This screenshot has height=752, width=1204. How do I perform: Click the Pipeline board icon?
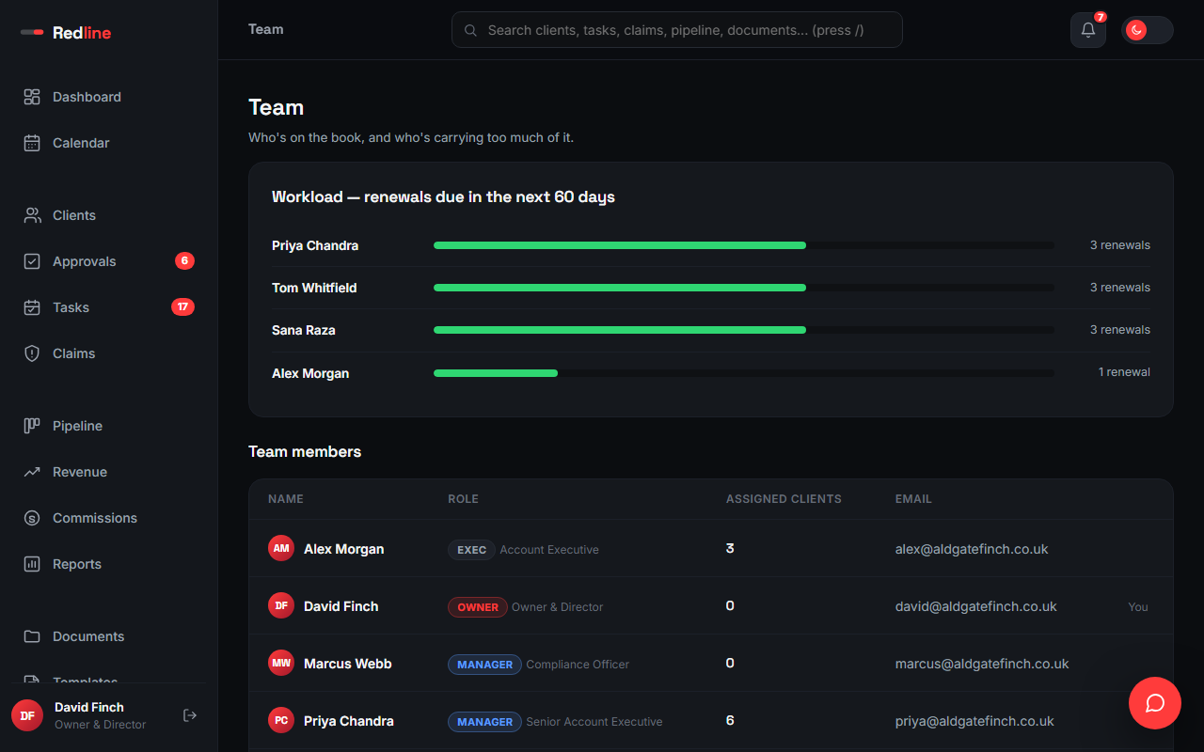(32, 426)
